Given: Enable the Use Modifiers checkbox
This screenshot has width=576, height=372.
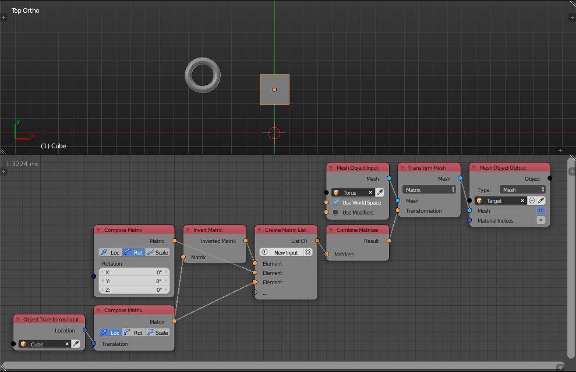Looking at the screenshot, I should pos(335,212).
